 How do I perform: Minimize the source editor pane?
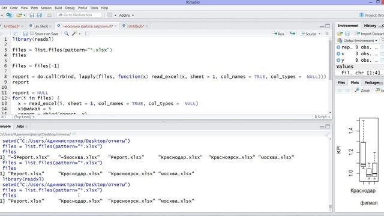coord(322,26)
